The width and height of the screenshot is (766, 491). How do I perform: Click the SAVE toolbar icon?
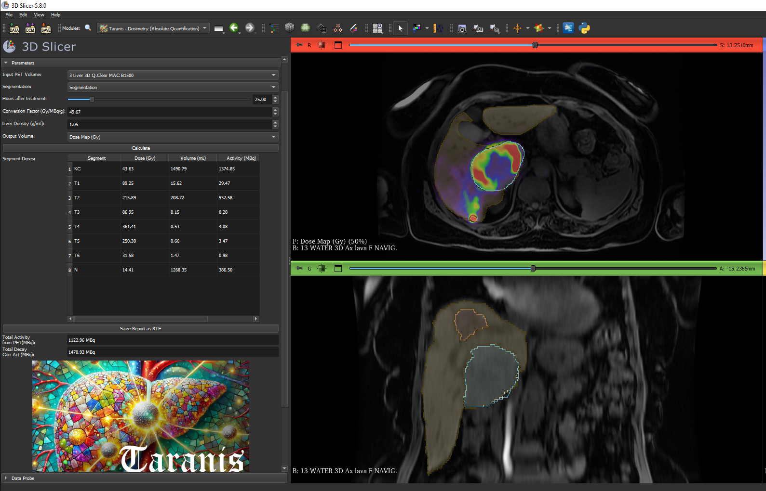point(46,28)
